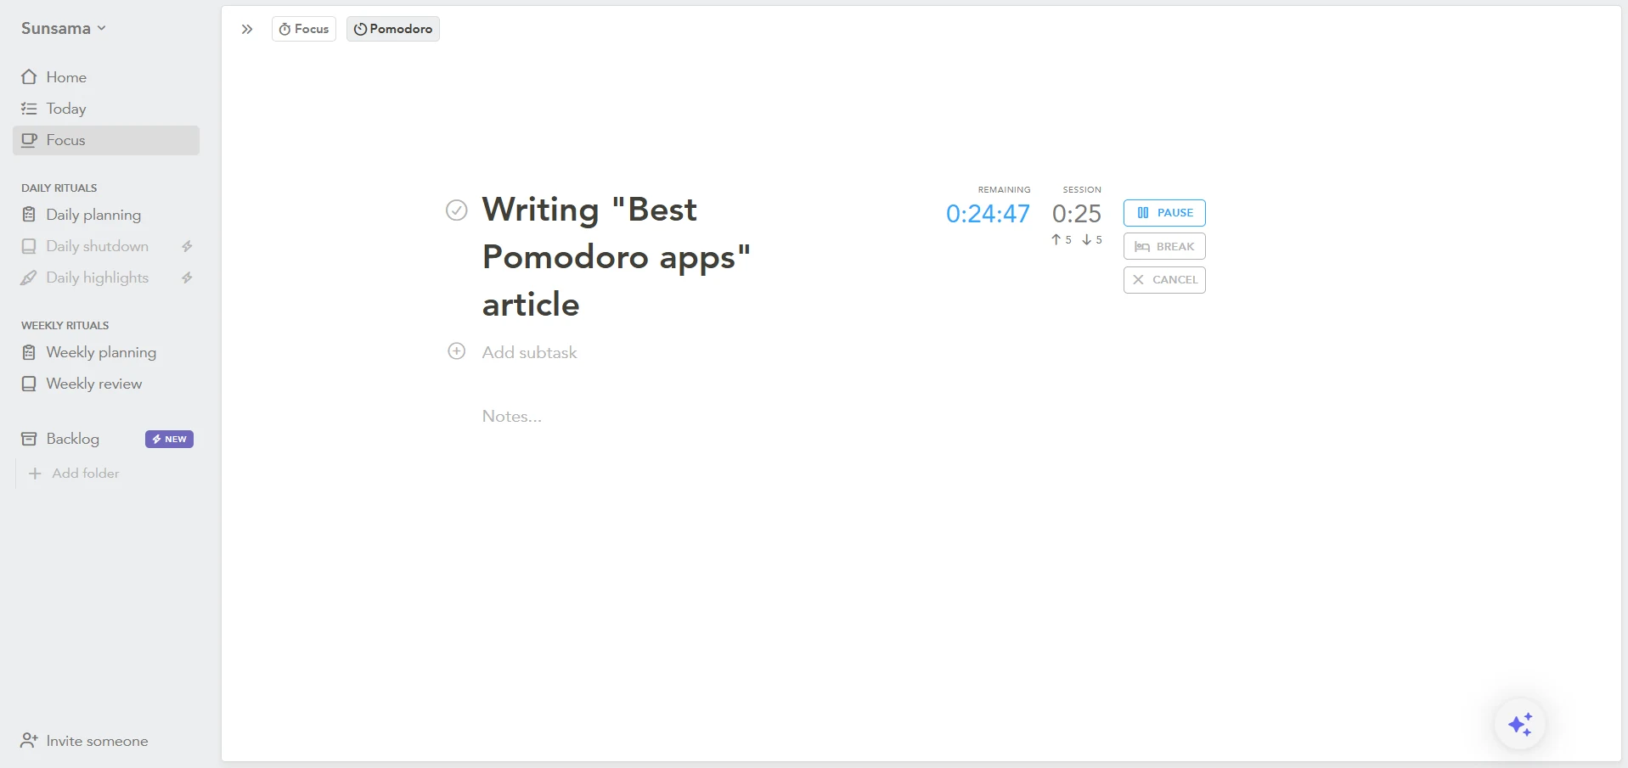Click Invite someone link
1628x768 pixels.
pyautogui.click(x=84, y=741)
